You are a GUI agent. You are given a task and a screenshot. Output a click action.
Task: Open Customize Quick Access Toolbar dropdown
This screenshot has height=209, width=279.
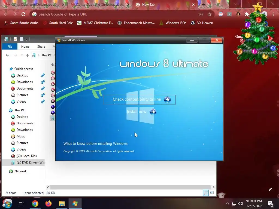coord(26,39)
